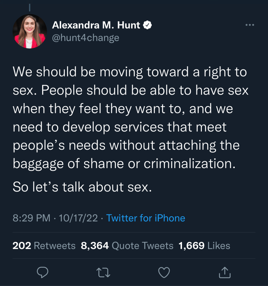Open the @hunt4change handle

tap(85, 37)
